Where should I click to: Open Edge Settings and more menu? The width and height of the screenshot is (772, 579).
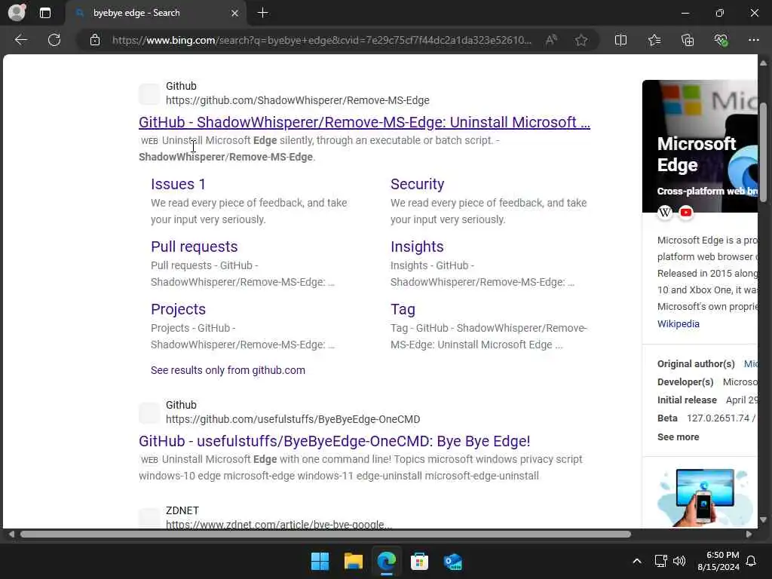754,40
